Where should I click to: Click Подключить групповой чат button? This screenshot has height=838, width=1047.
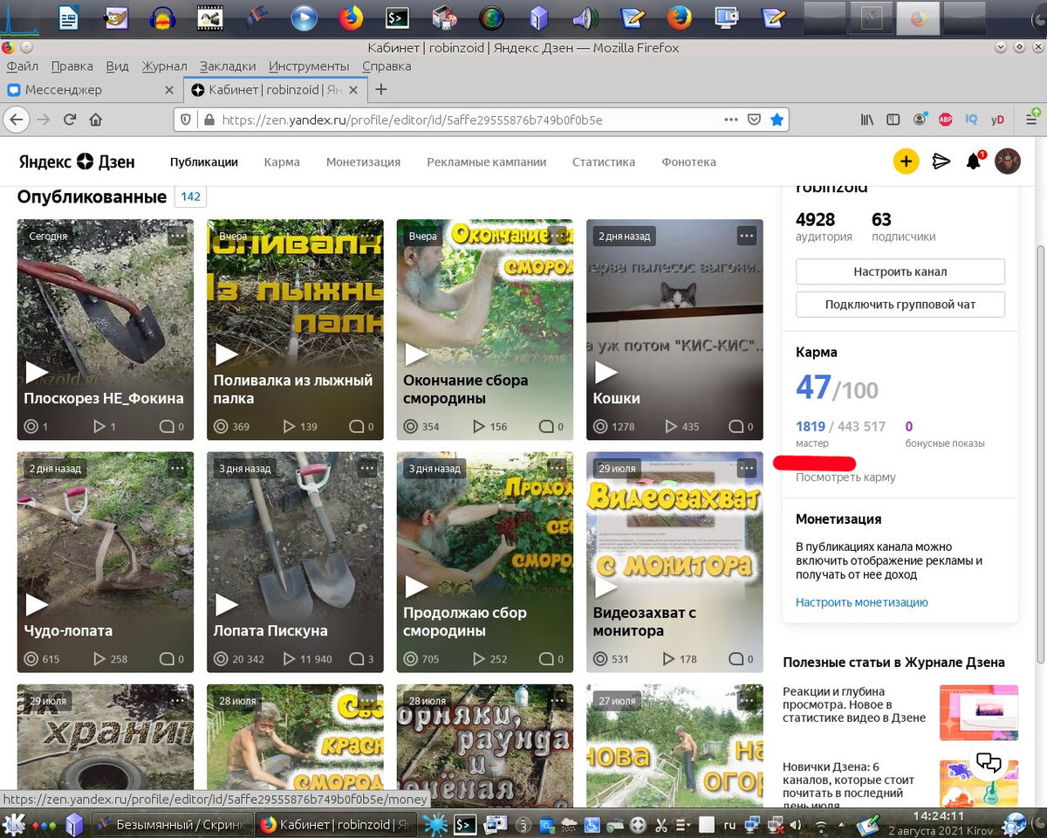coord(900,305)
